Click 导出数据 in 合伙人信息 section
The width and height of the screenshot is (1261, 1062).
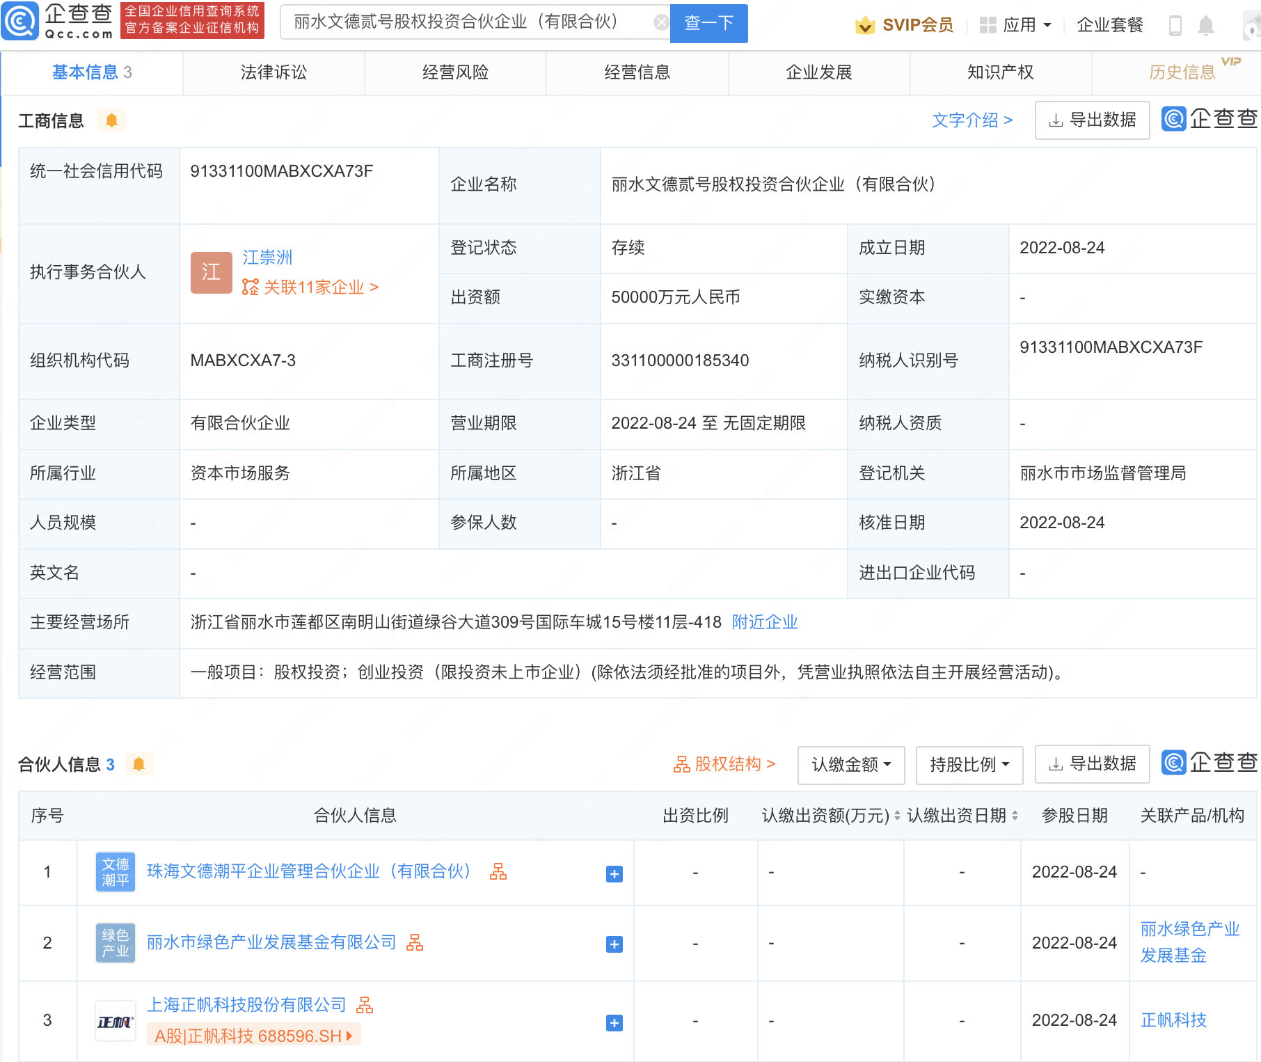click(1093, 764)
